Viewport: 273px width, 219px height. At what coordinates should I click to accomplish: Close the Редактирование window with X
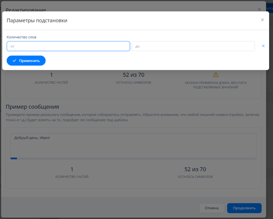point(259,9)
